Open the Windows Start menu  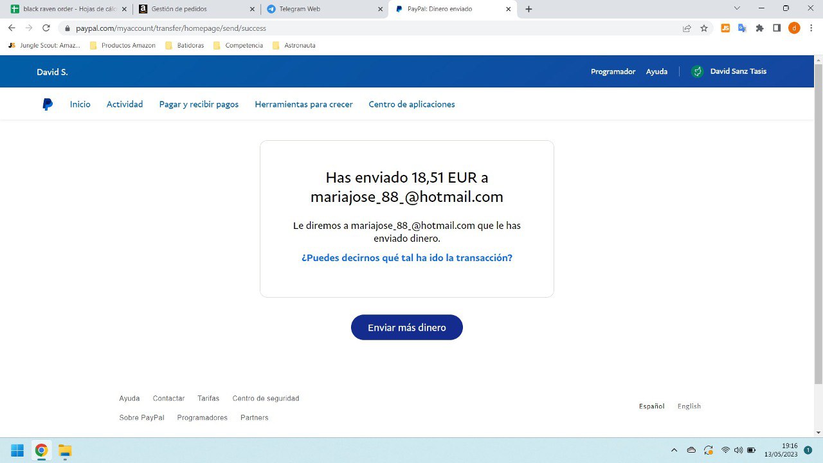(17, 450)
